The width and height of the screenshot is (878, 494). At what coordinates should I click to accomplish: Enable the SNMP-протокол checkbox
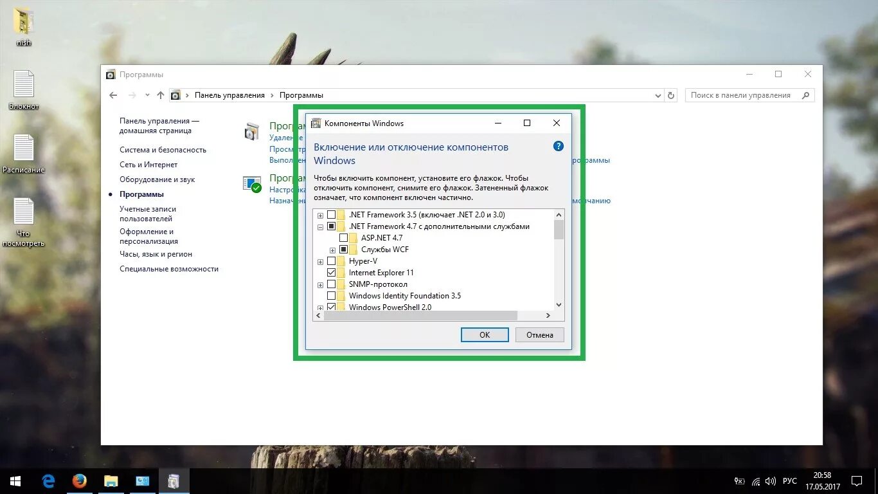pos(332,284)
